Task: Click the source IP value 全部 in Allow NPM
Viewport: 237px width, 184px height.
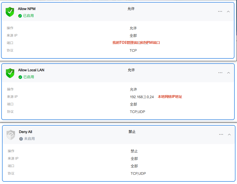Action: click(133, 36)
